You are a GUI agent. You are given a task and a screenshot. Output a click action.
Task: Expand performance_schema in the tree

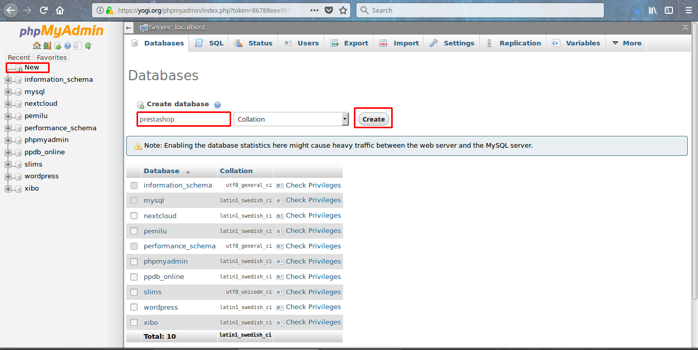point(8,128)
